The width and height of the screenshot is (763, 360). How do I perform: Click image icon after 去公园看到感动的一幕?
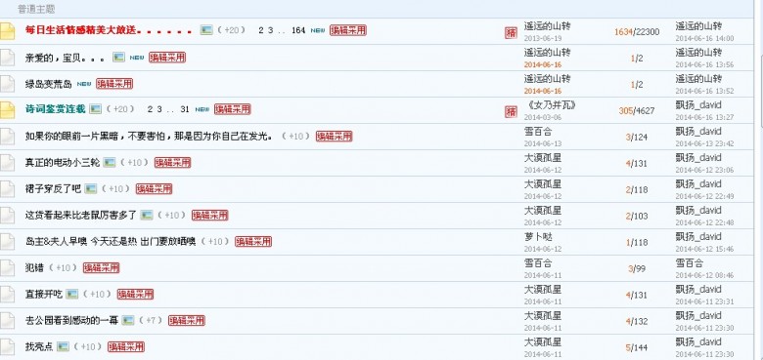128,320
